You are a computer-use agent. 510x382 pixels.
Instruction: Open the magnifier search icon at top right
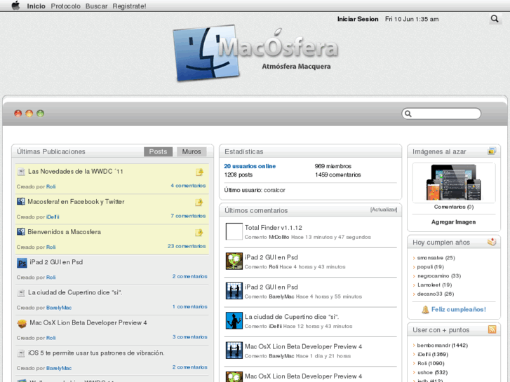[495, 19]
